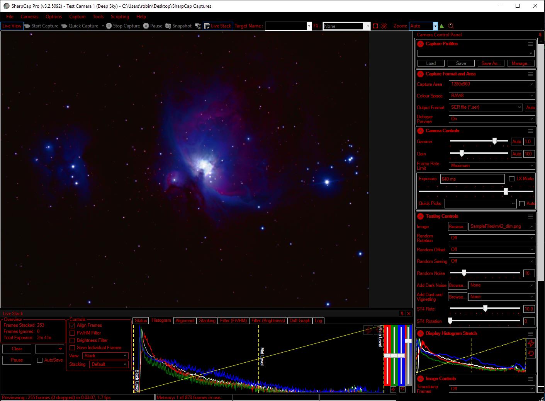Open the Scripting menu
The image size is (545, 401).
click(120, 17)
